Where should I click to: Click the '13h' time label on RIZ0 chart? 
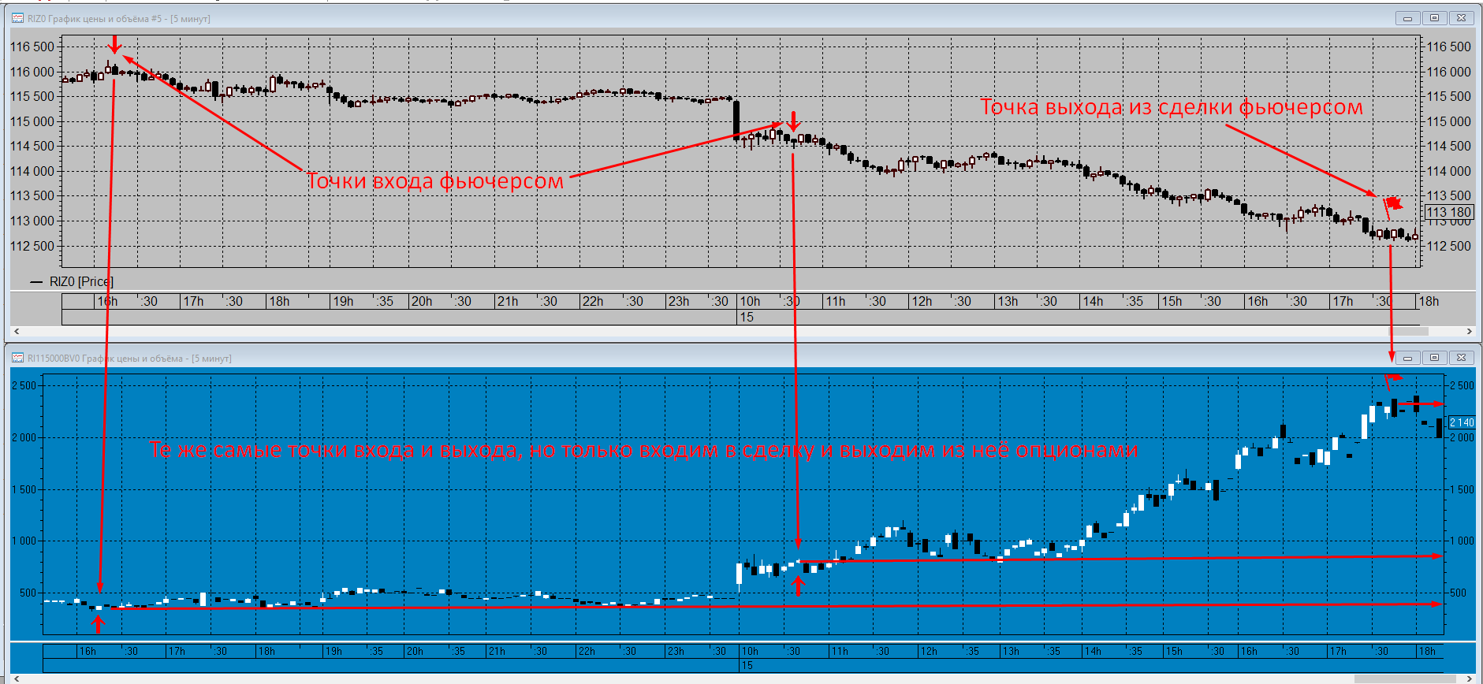[x=1008, y=301]
